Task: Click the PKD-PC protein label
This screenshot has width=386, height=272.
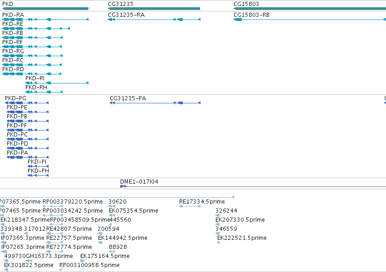Action: tap(17, 135)
